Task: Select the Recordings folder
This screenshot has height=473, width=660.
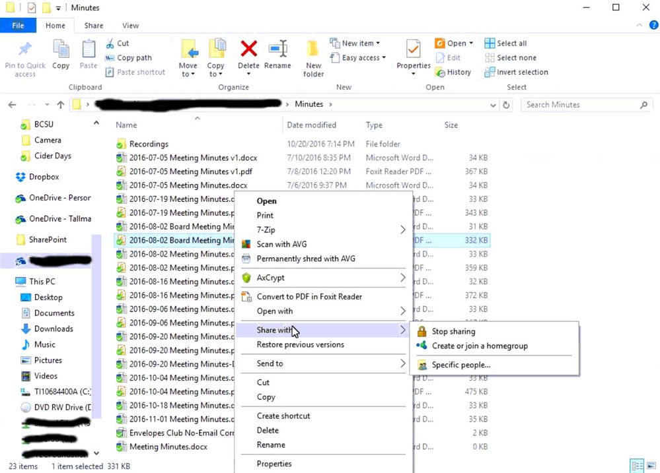Action: click(x=142, y=144)
